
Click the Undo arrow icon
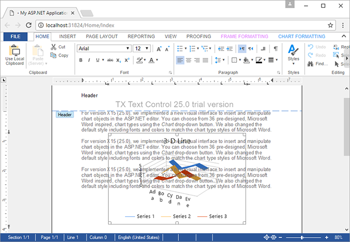pos(311,47)
